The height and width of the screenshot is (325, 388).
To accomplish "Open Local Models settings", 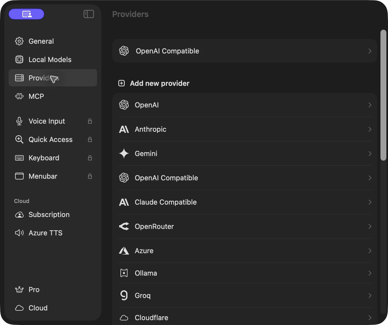I will [x=53, y=59].
